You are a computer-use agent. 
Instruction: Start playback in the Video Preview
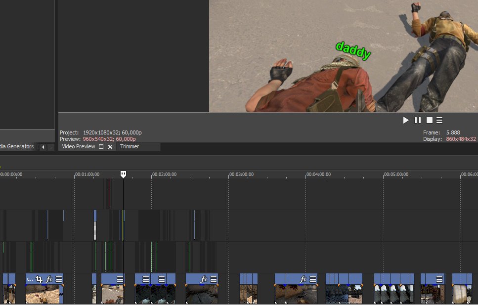[x=405, y=120]
